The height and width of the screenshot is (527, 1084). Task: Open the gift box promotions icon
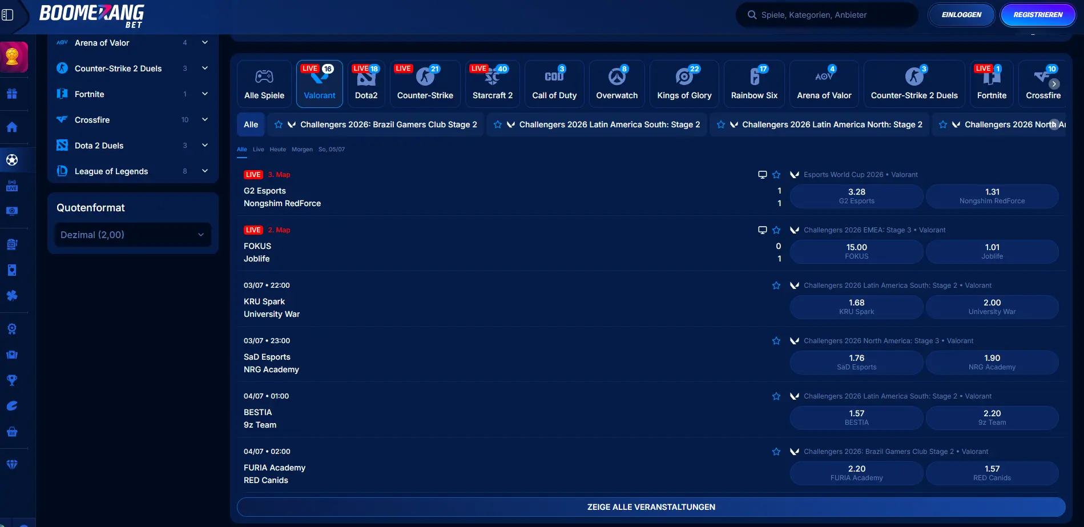pos(12,94)
